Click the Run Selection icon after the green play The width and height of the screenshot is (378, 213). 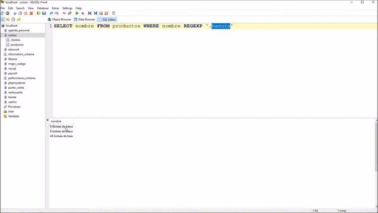tap(83, 13)
